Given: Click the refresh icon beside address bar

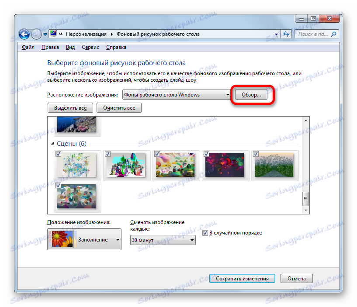Looking at the screenshot, I should [286, 34].
